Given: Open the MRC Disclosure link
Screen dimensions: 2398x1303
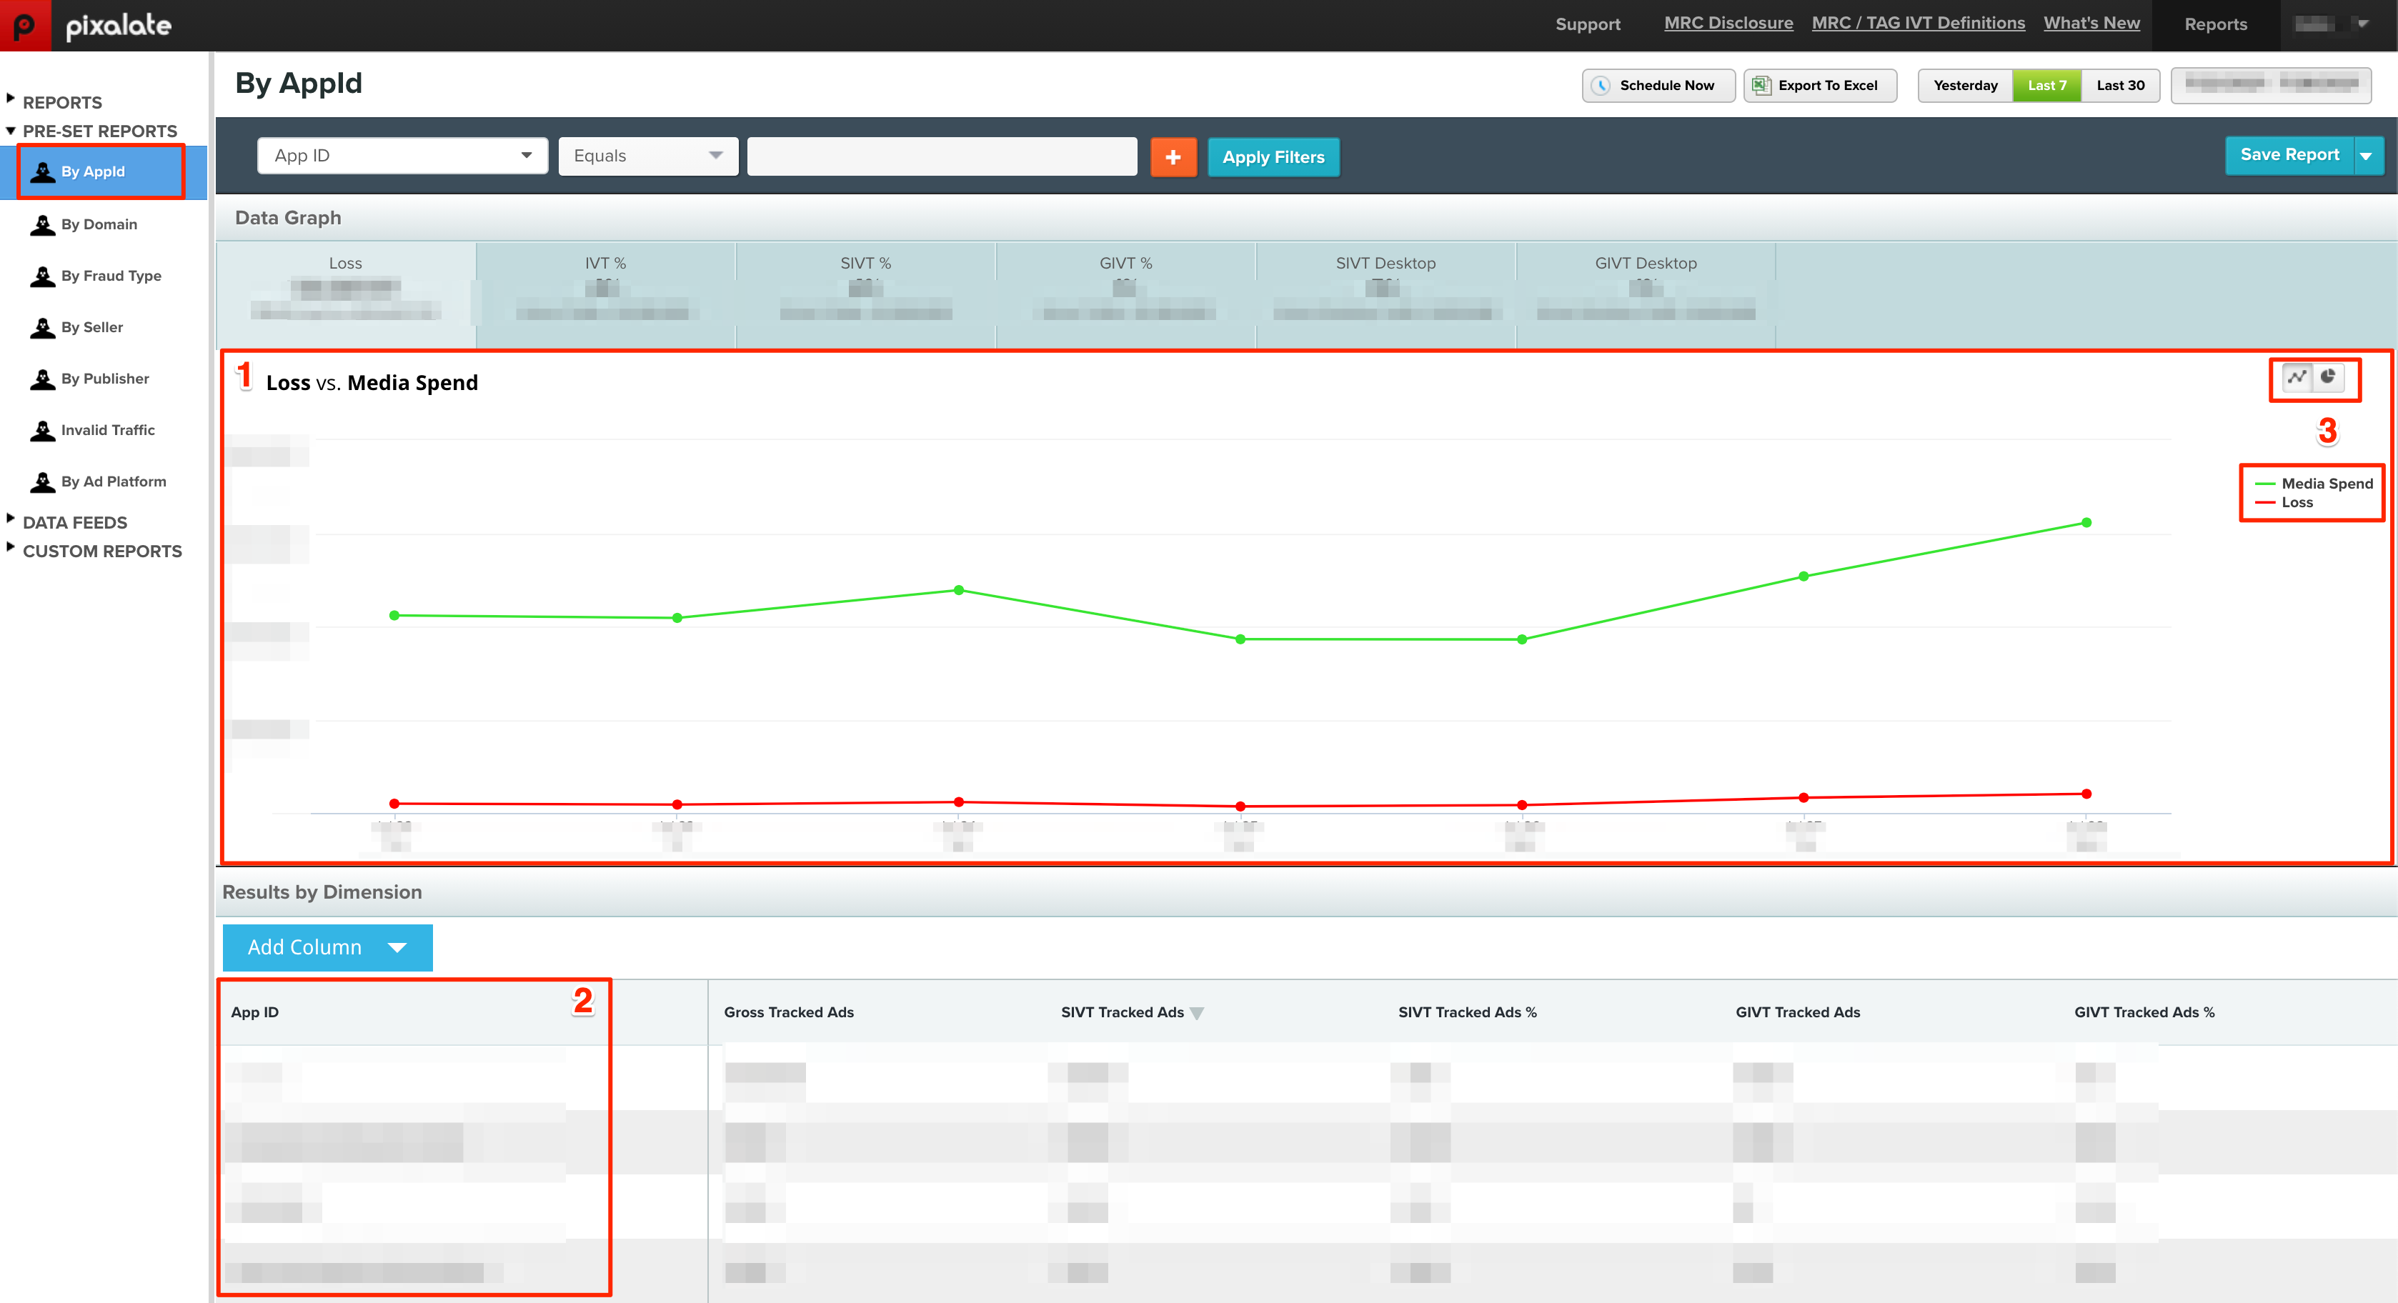Looking at the screenshot, I should coord(1728,24).
